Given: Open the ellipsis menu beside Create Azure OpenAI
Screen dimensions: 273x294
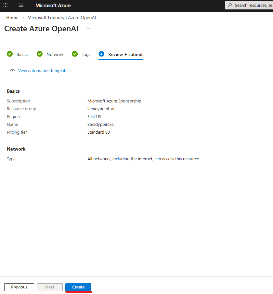Looking at the screenshot, I should pos(89,29).
